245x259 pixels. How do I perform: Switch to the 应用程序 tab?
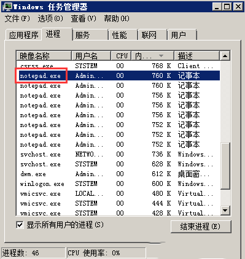[x=23, y=35]
